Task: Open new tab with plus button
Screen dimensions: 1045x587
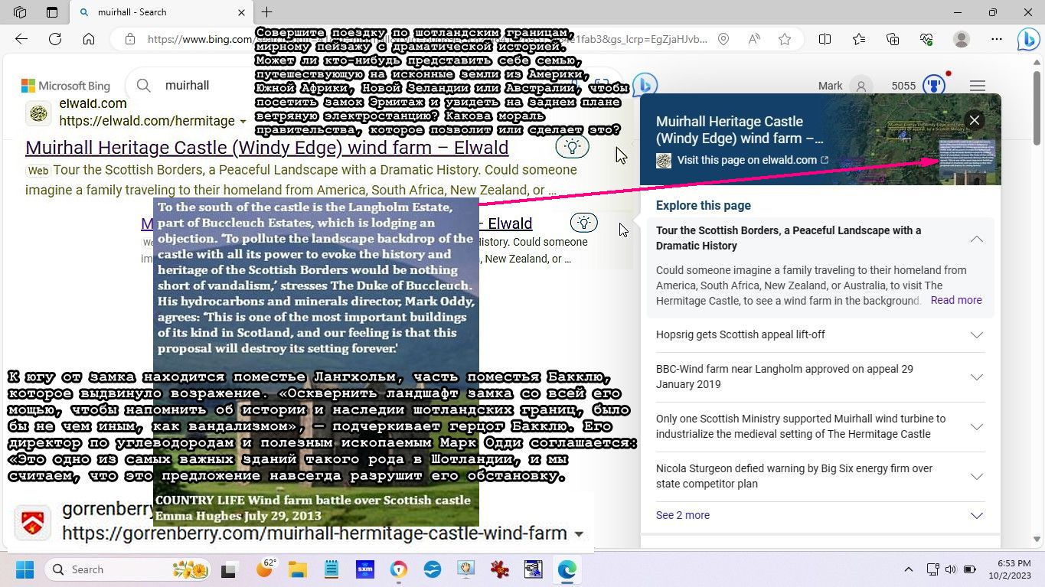Action: click(266, 12)
